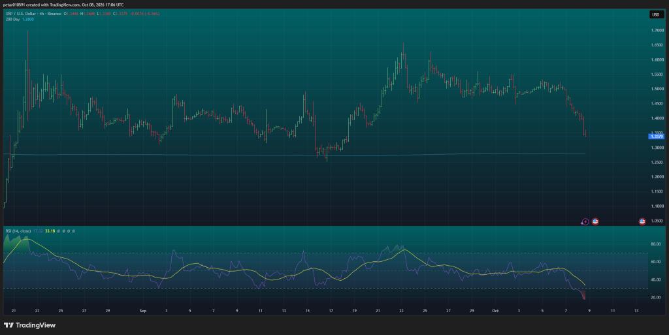Click the horizontal 200 Day moving average line
The height and width of the screenshot is (335, 669).
pyautogui.click(x=295, y=155)
